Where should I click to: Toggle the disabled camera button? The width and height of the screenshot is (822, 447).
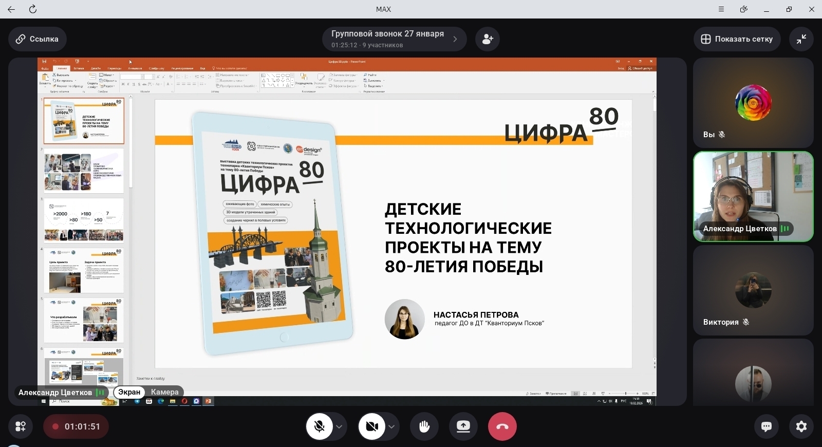coord(372,426)
